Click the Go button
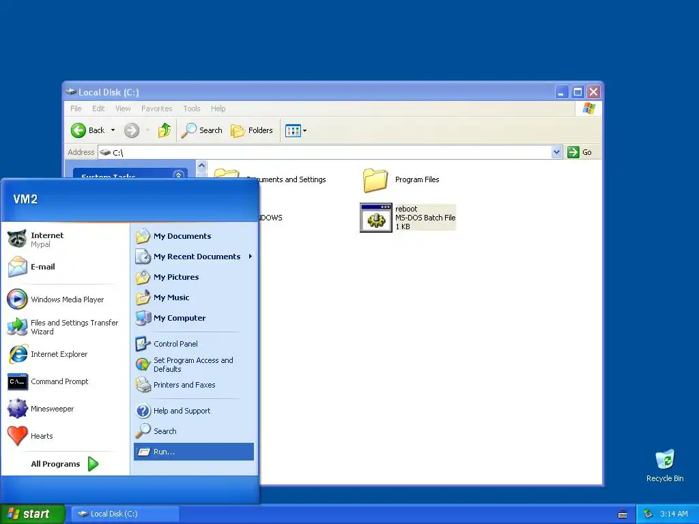The image size is (699, 524). [580, 152]
